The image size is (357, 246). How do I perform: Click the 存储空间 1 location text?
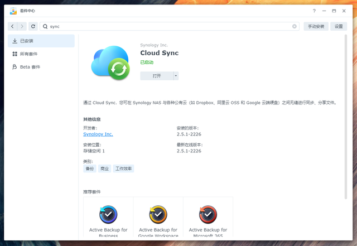pyautogui.click(x=94, y=151)
